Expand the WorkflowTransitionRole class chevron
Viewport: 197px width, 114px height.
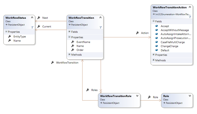click(x=137, y=96)
